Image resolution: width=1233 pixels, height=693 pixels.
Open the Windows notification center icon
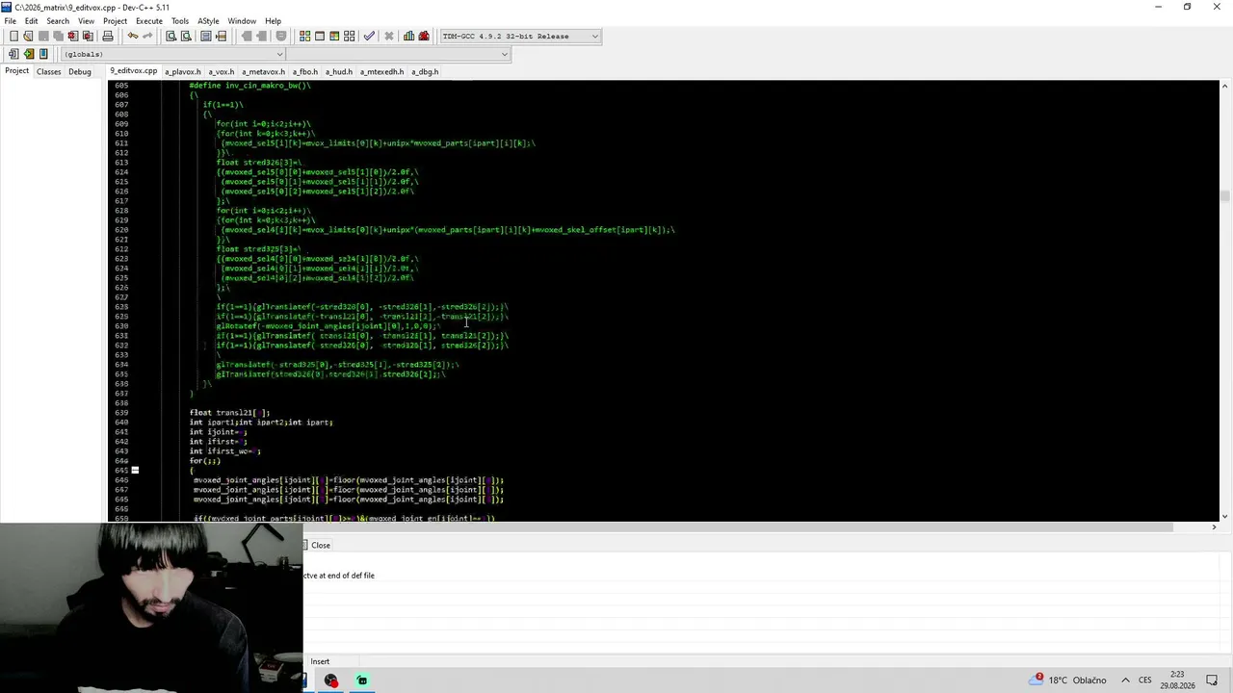tap(1212, 680)
